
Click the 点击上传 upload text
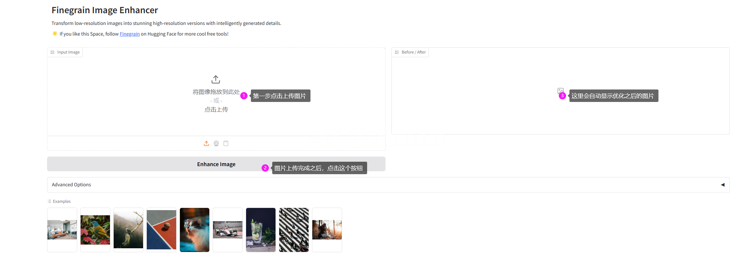point(216,110)
